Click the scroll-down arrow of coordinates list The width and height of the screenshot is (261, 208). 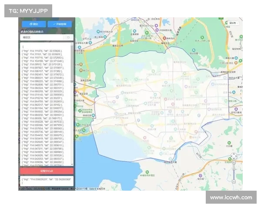click(x=72, y=164)
